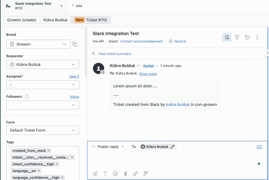The width and height of the screenshot is (269, 180).
Task: Remove the intent__misc__received__conta... tag
Action: point(72,157)
